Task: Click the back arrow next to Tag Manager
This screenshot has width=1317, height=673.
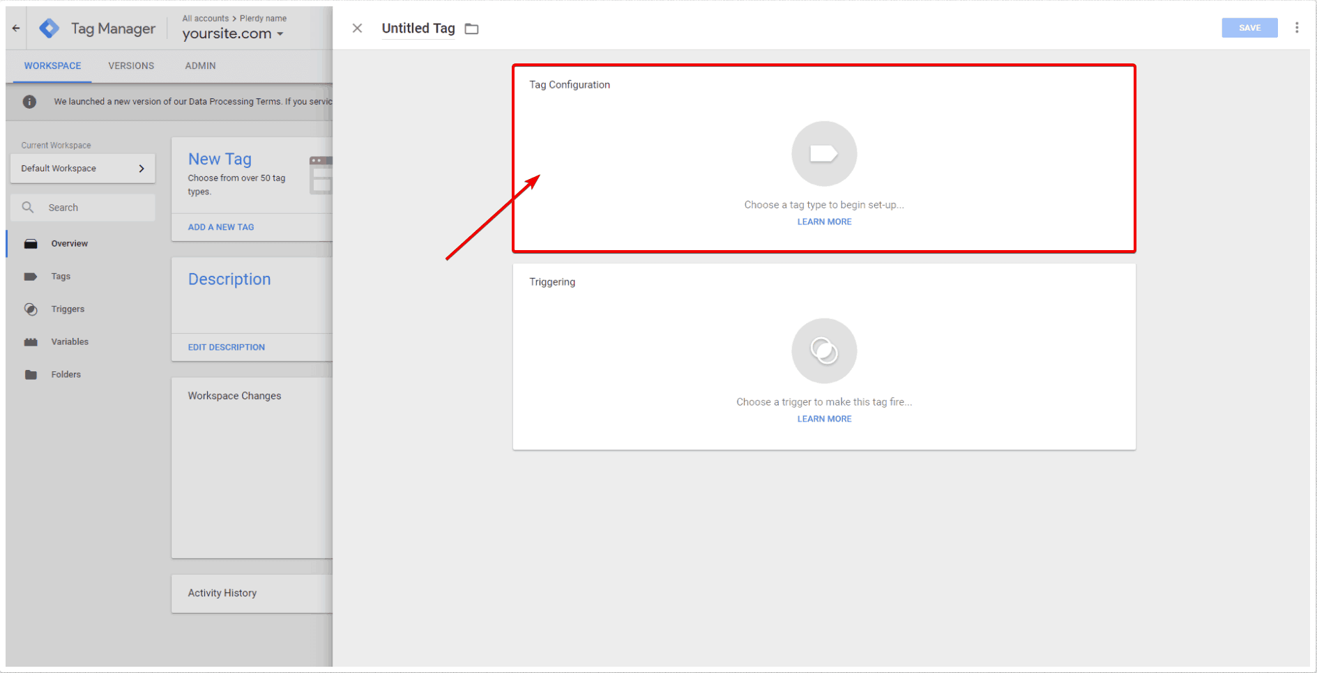Action: point(16,29)
